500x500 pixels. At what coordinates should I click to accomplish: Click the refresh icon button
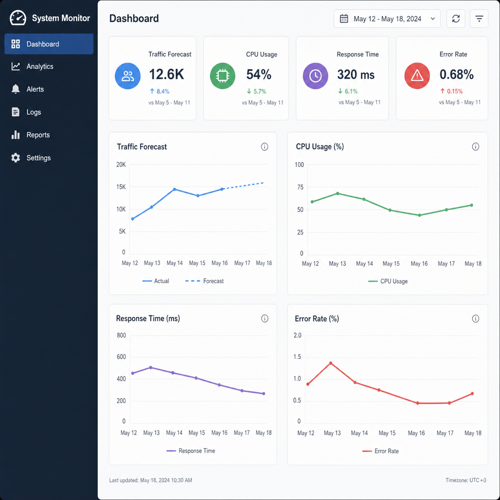pyautogui.click(x=456, y=19)
